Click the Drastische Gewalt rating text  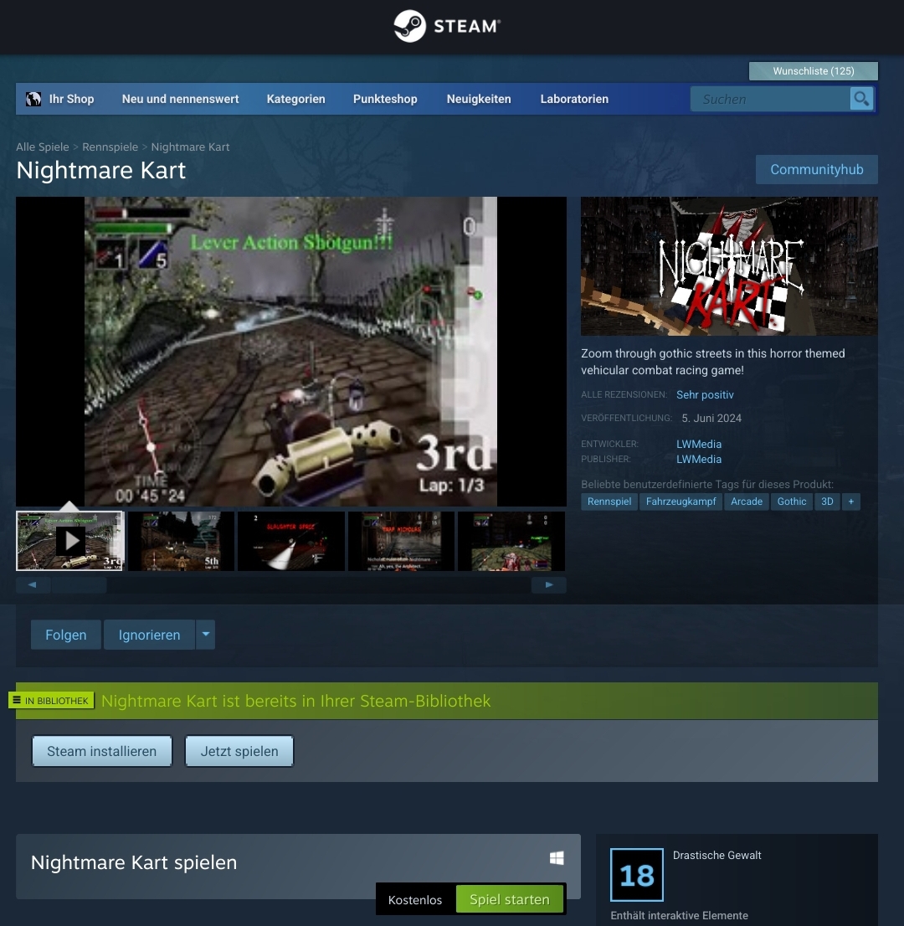(x=717, y=855)
